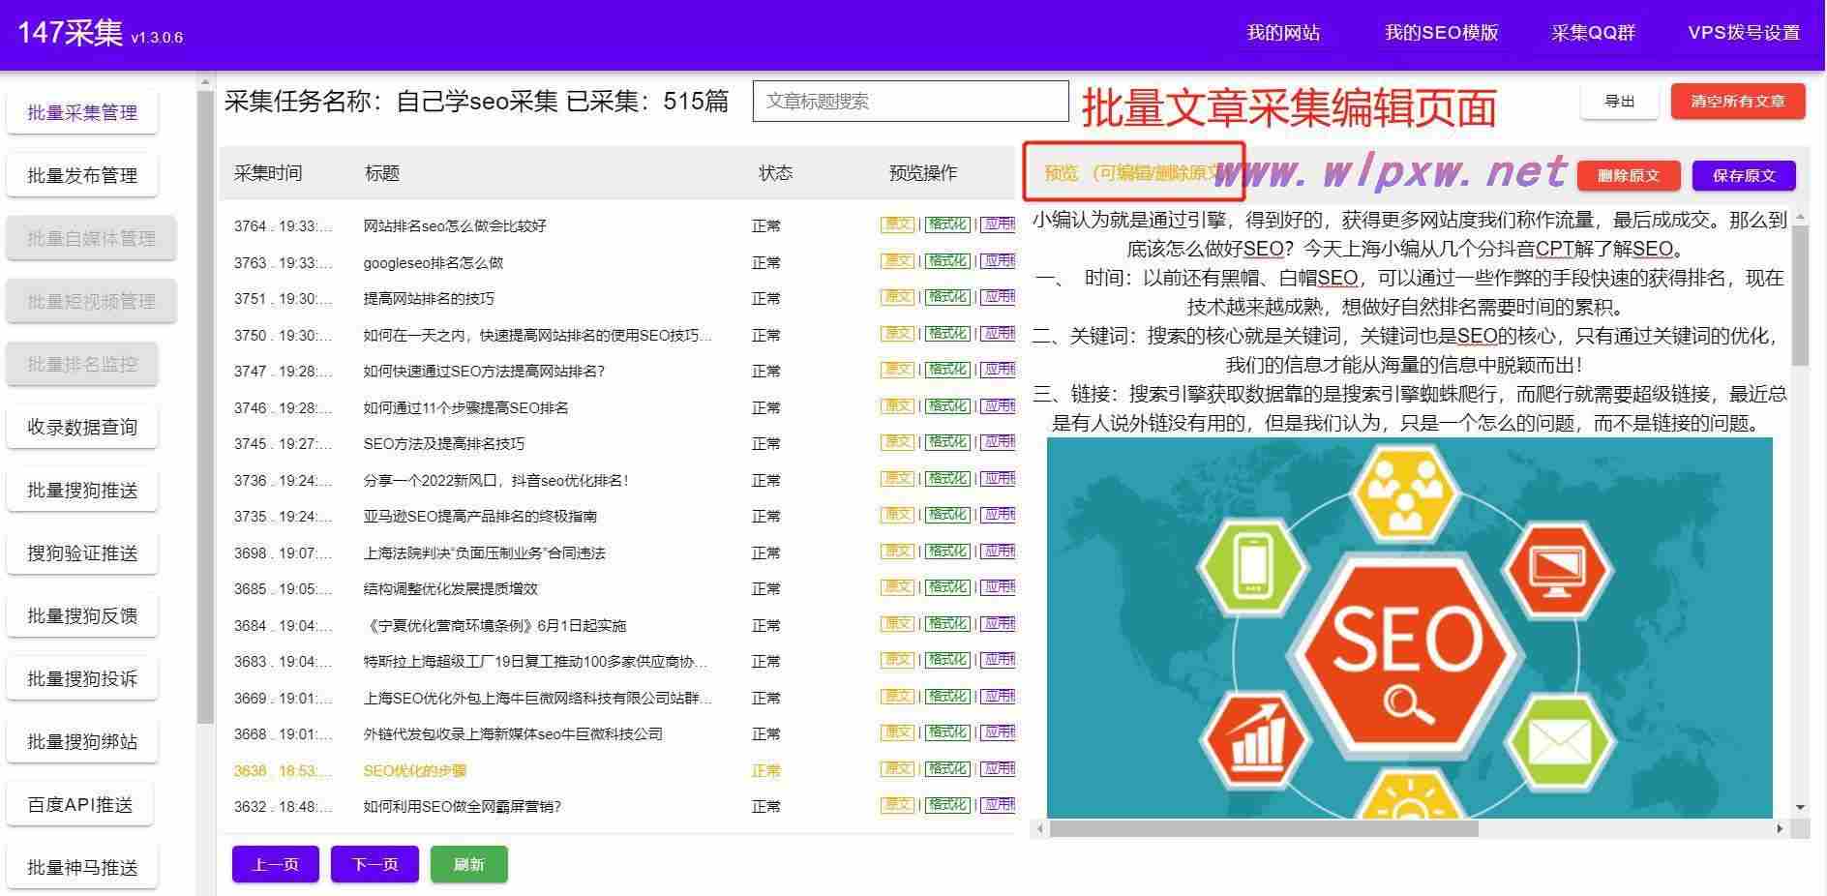Select article 《宁夏优化营商环境条例》6月1日起实施
Image resolution: width=1827 pixels, height=896 pixels.
click(494, 625)
